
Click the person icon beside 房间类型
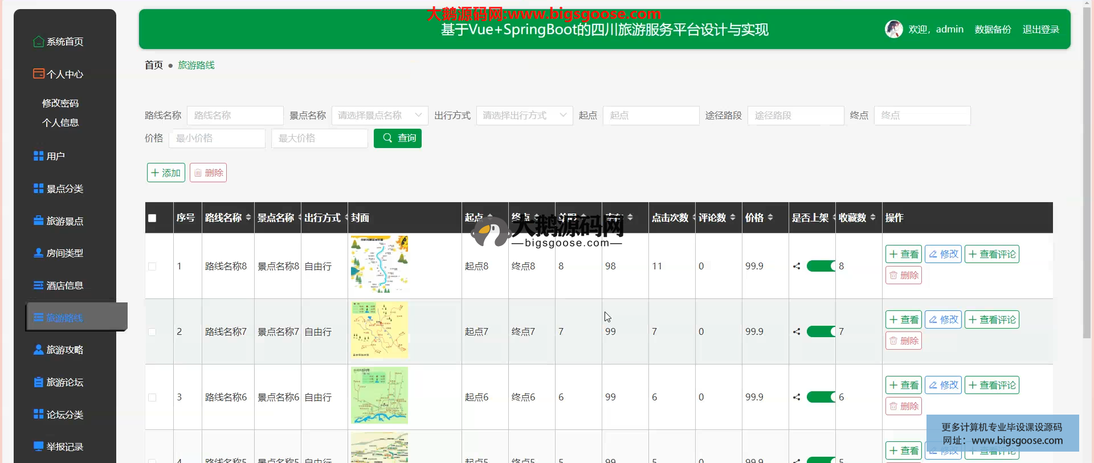(x=38, y=253)
